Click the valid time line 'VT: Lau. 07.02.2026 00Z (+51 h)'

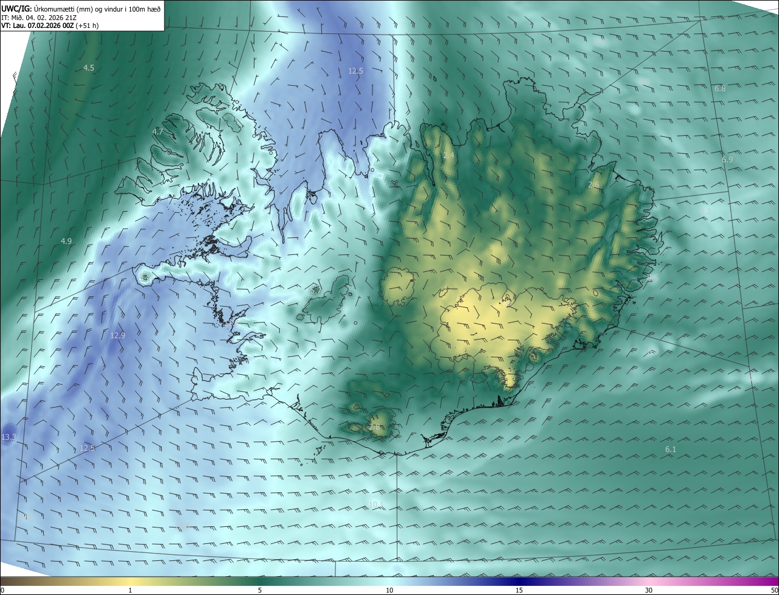click(x=50, y=26)
